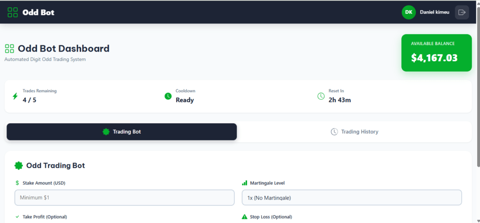Click the 4 / 5 trades remaining value
The height and width of the screenshot is (223, 480).
pyautogui.click(x=30, y=100)
